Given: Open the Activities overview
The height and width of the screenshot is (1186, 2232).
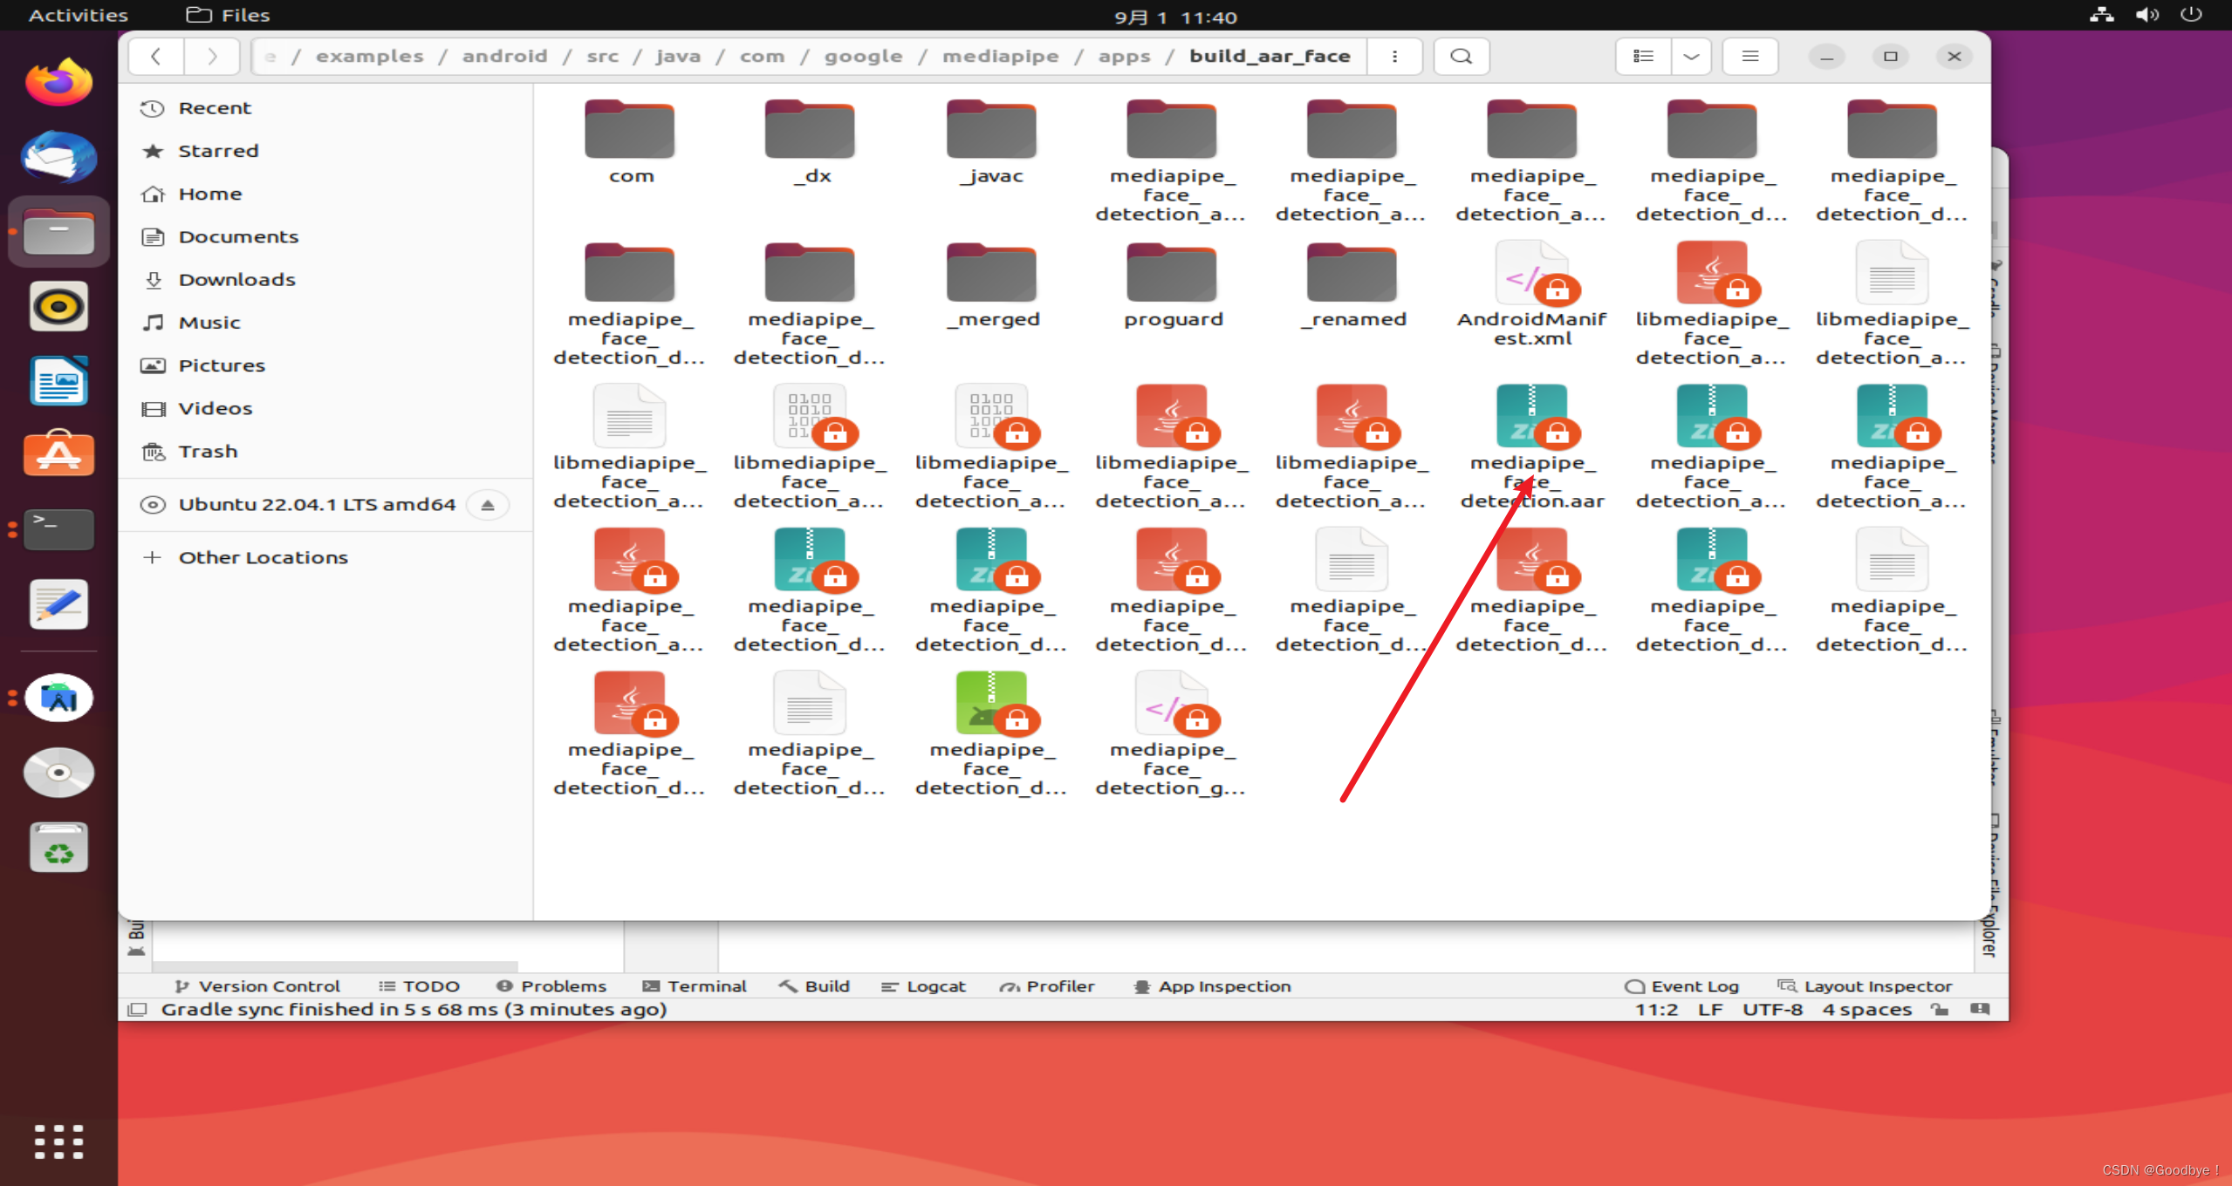Looking at the screenshot, I should tap(79, 15).
